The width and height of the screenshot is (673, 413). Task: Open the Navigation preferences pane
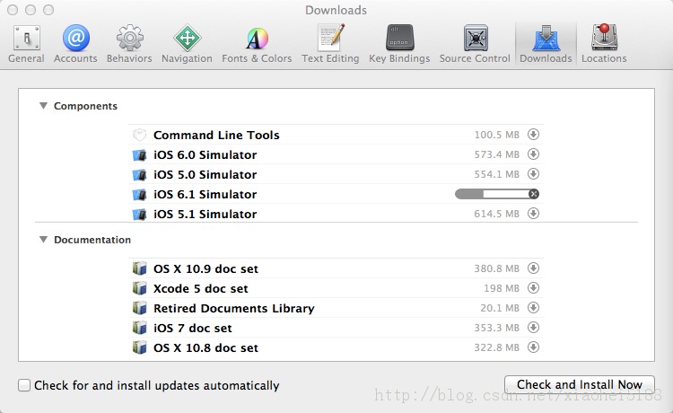(x=188, y=44)
